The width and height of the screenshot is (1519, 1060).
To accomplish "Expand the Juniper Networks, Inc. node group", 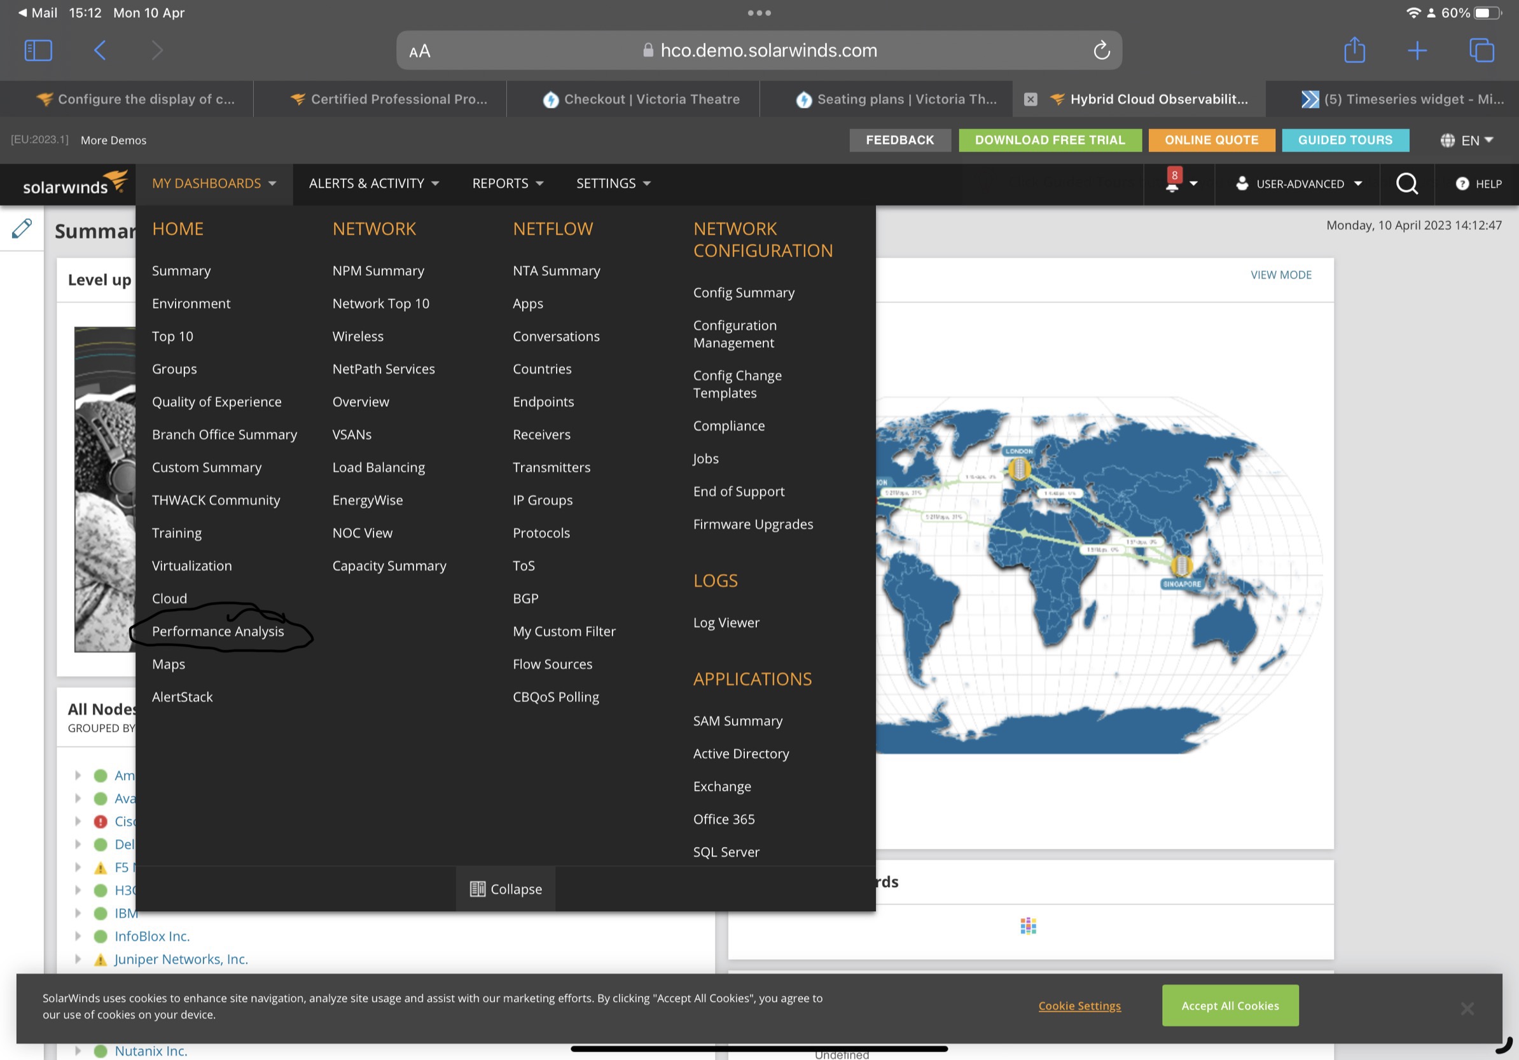I will (78, 959).
